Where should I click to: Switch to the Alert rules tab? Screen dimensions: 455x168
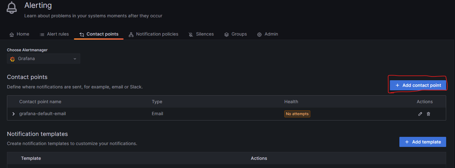pos(54,34)
